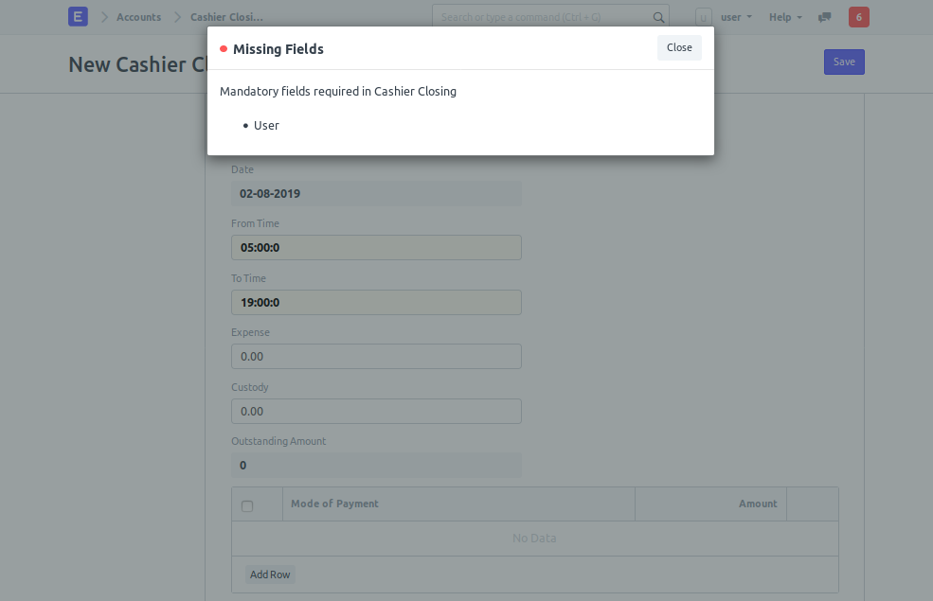Open the chat messages icon
933x601 pixels.
[824, 17]
